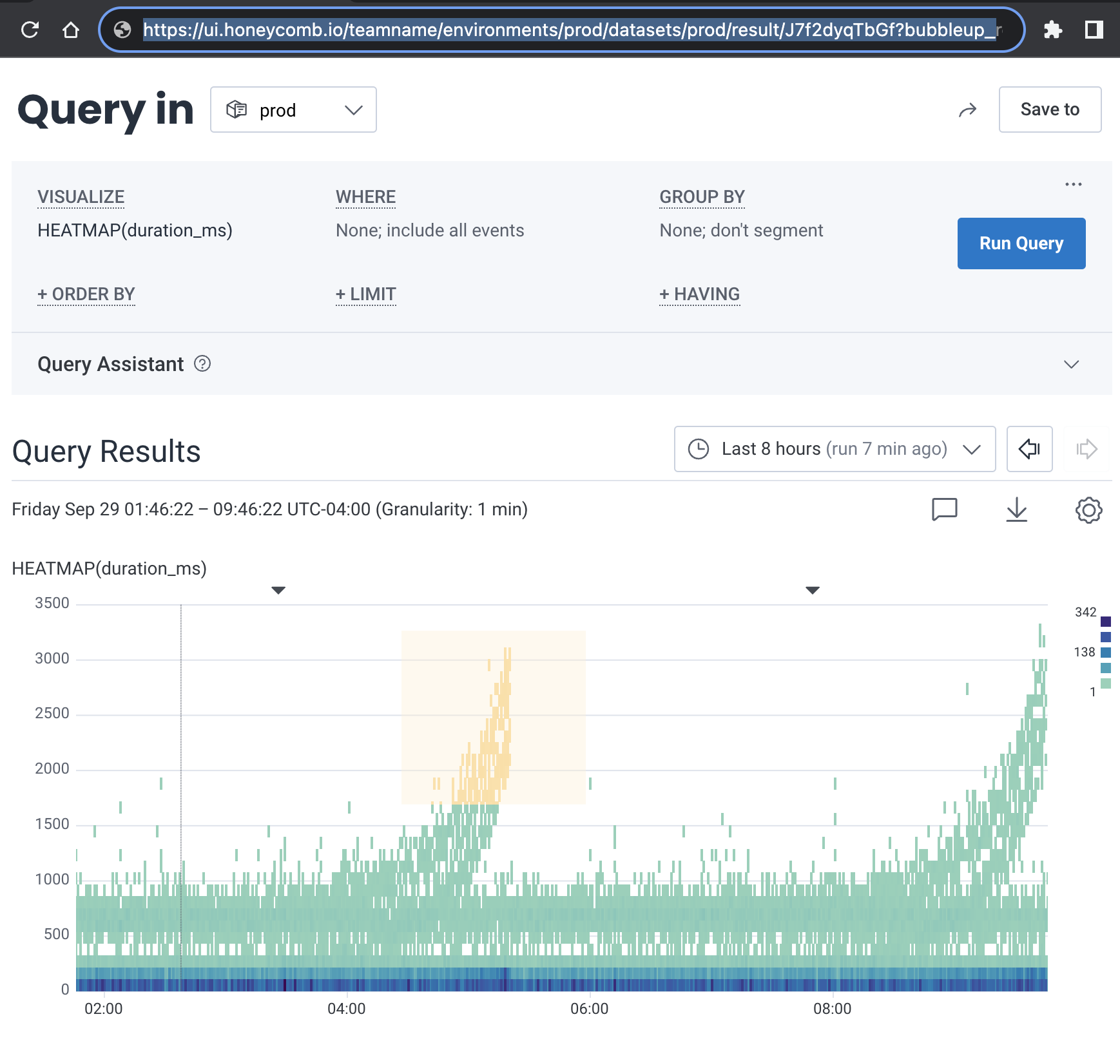Image resolution: width=1120 pixels, height=1050 pixels.
Task: Open the WHERE clause editor
Action: pyautogui.click(x=365, y=197)
